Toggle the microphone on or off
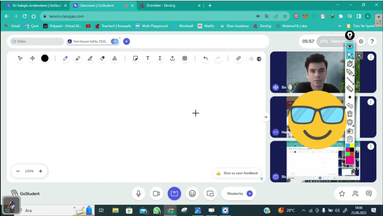This screenshot has width=383, height=216. click(x=139, y=193)
